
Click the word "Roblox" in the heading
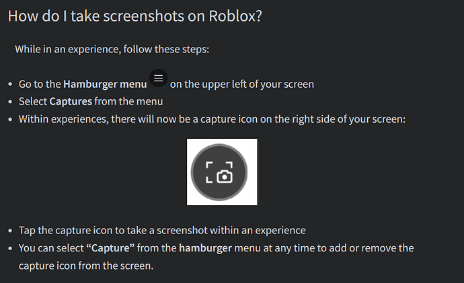231,15
